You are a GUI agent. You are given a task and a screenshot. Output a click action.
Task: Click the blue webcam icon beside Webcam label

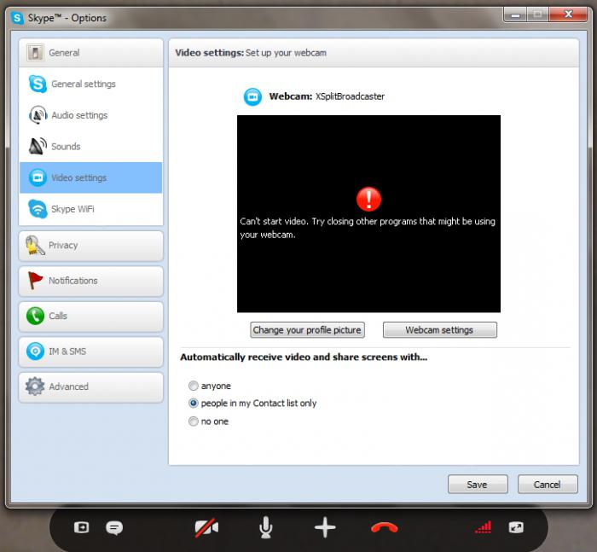[x=252, y=96]
